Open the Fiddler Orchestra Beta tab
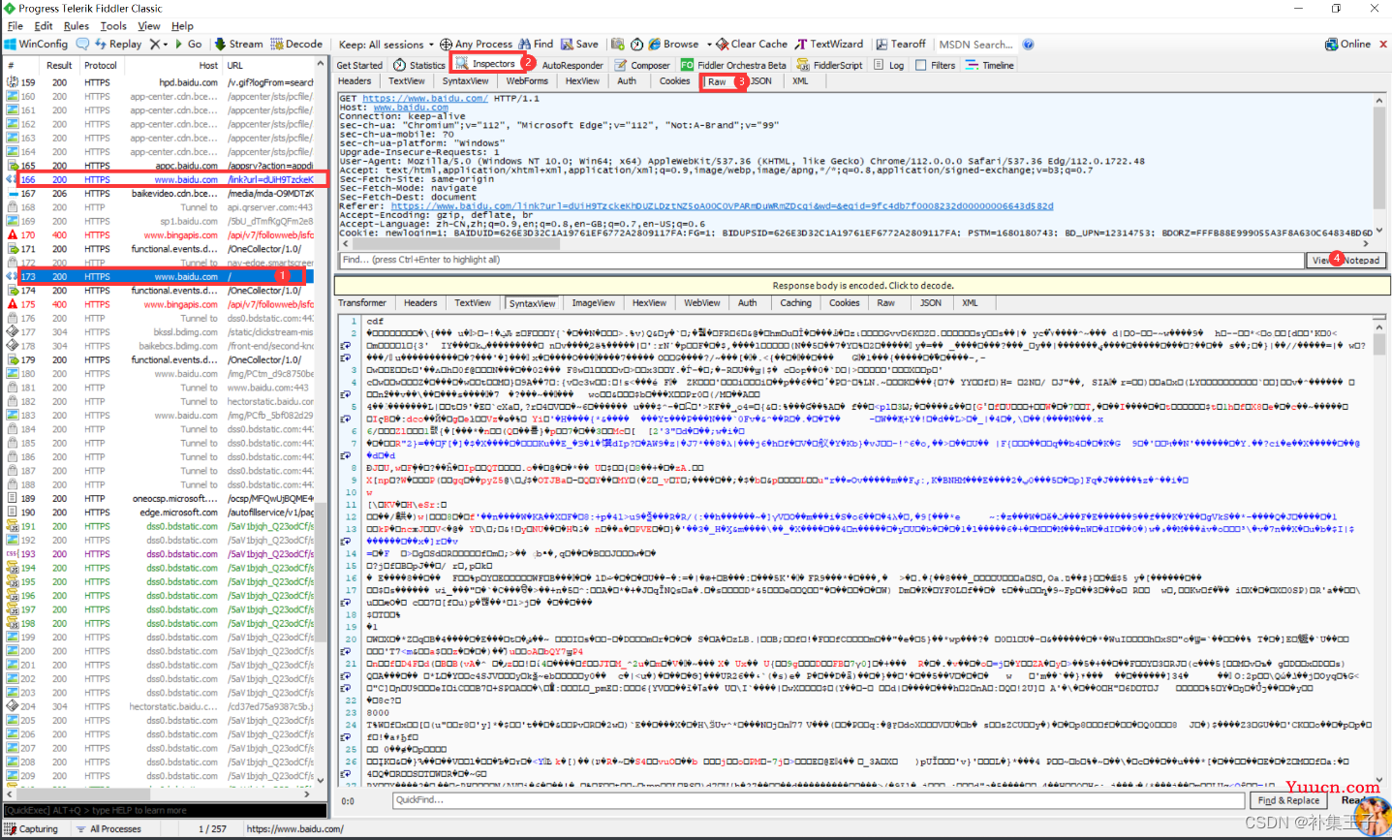 point(733,65)
